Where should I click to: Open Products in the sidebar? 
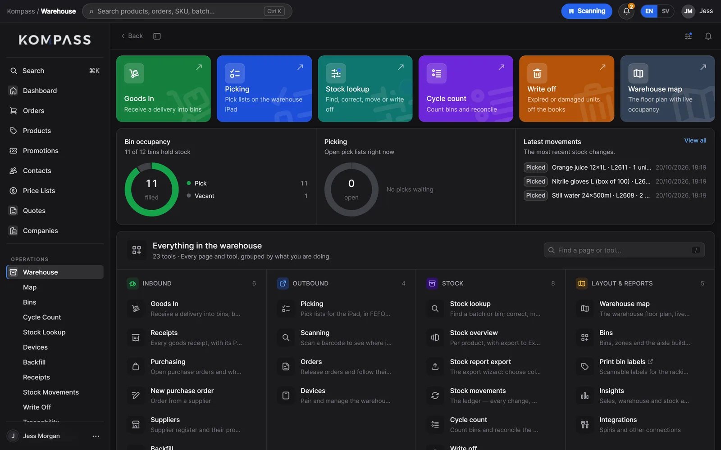[x=55, y=130]
